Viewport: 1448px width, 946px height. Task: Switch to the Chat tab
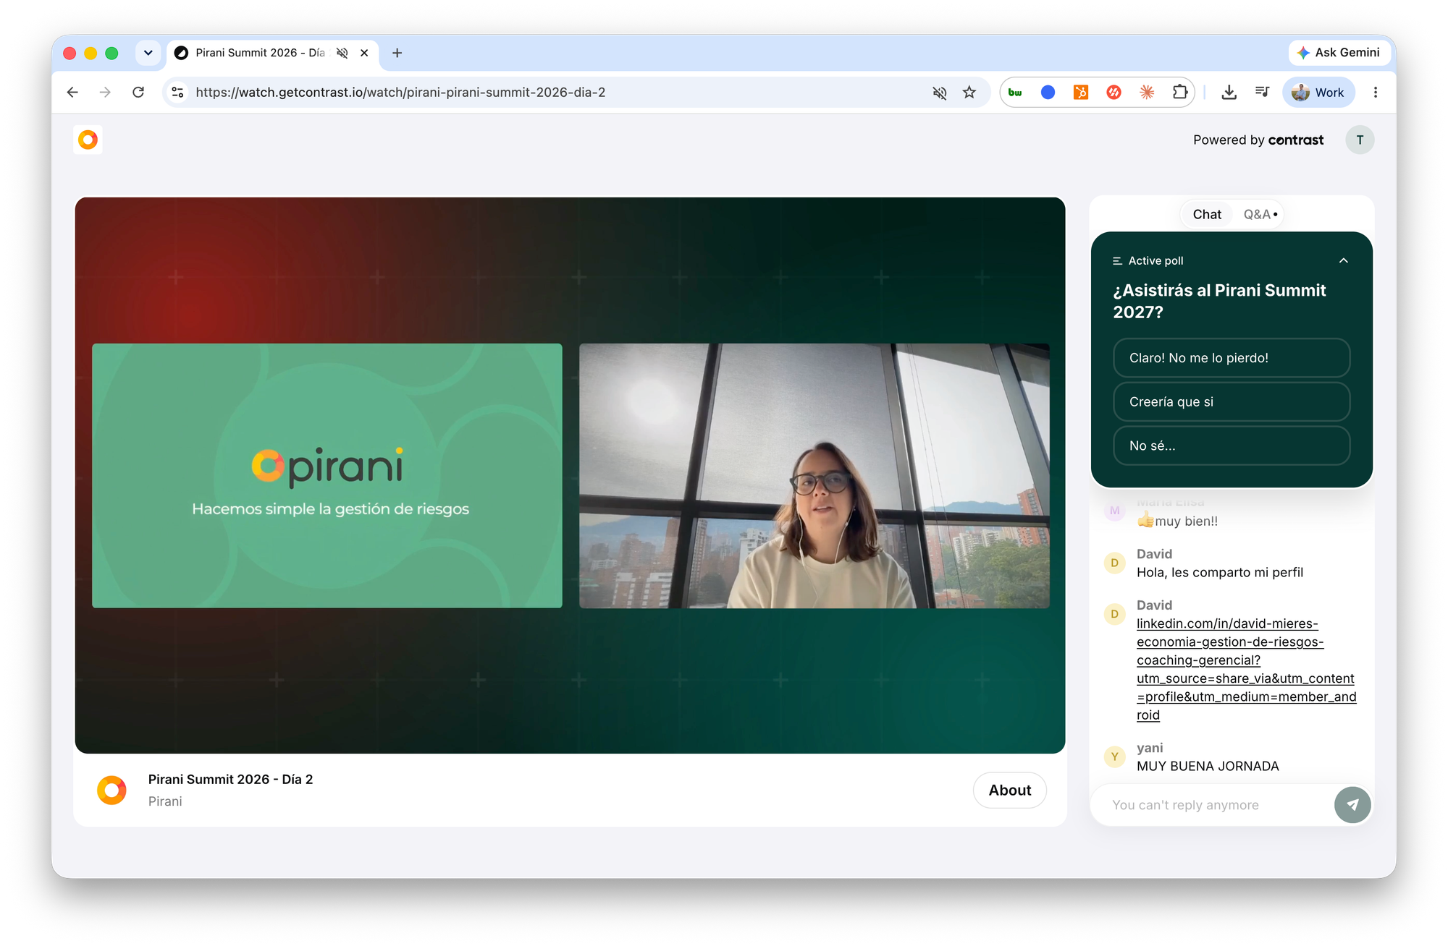click(x=1207, y=214)
